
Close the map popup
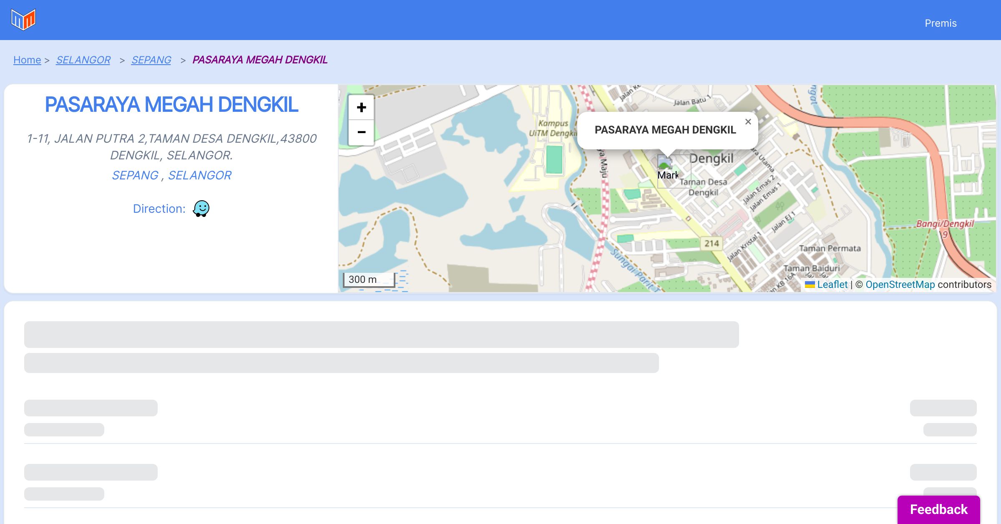point(748,122)
